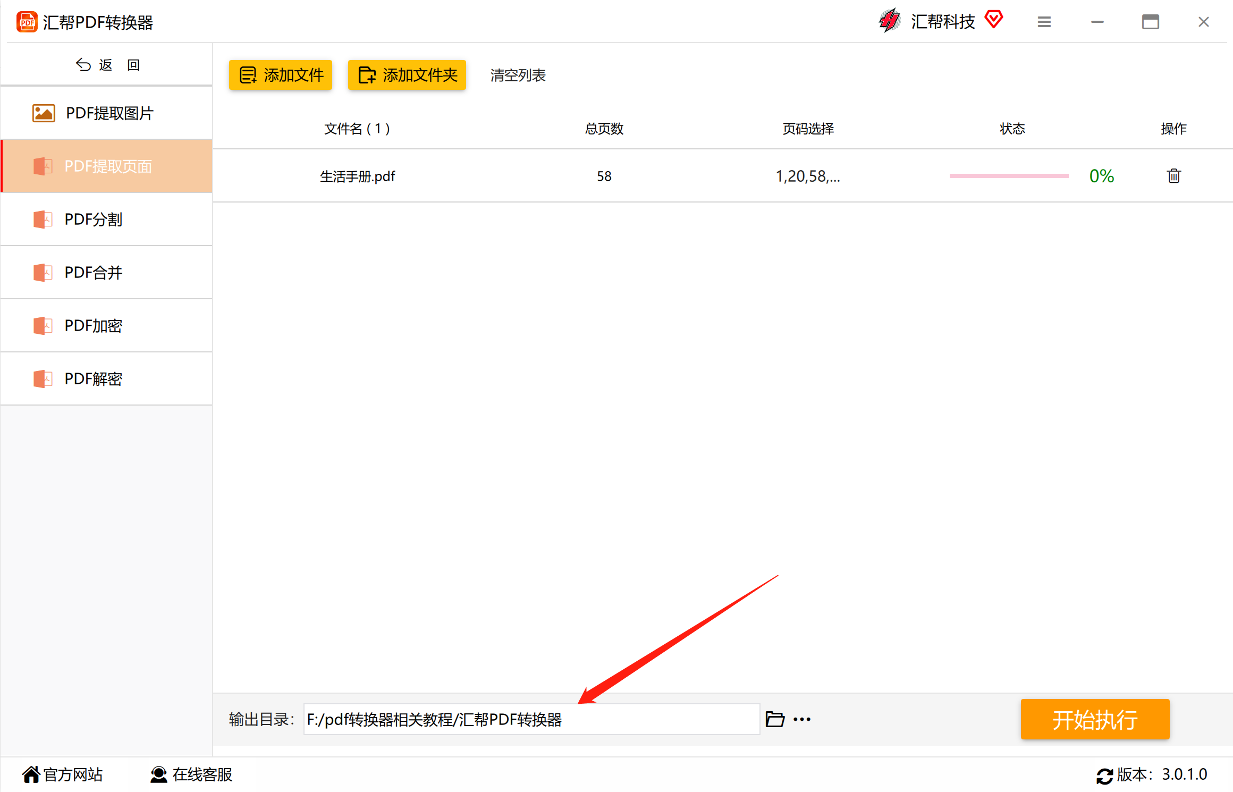Image resolution: width=1233 pixels, height=792 pixels.
Task: Go back using the 返回 button
Action: coord(107,65)
